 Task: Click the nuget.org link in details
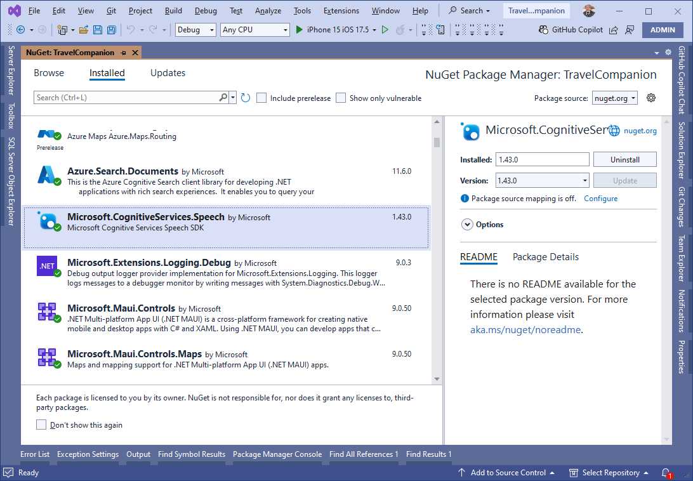tap(640, 131)
